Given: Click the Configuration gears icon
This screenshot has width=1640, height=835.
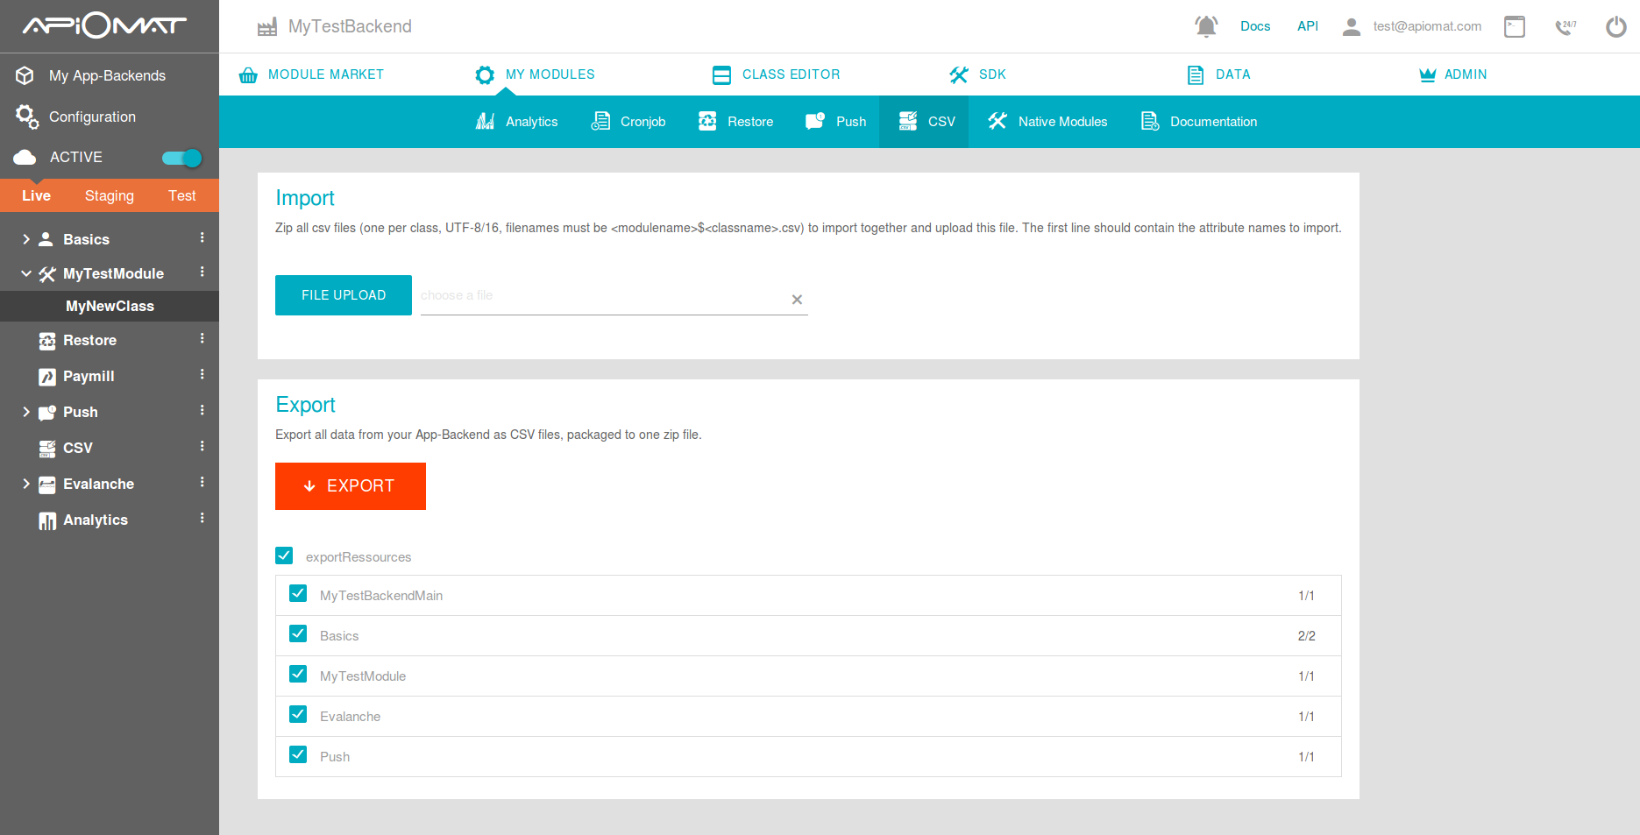Looking at the screenshot, I should coord(26,117).
